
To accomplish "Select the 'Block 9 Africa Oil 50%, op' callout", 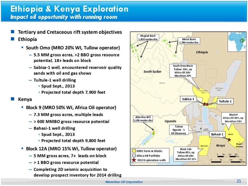I will point(233,118).
